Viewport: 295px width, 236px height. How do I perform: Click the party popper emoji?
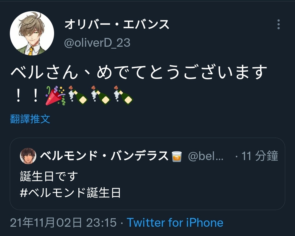click(55, 96)
